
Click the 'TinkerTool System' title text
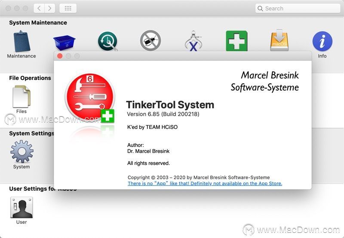tap(170, 105)
